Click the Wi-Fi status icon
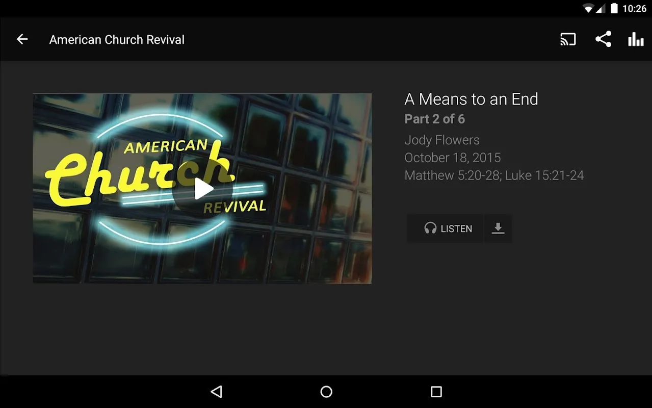Screen dimensions: 652x408 [x=589, y=9]
